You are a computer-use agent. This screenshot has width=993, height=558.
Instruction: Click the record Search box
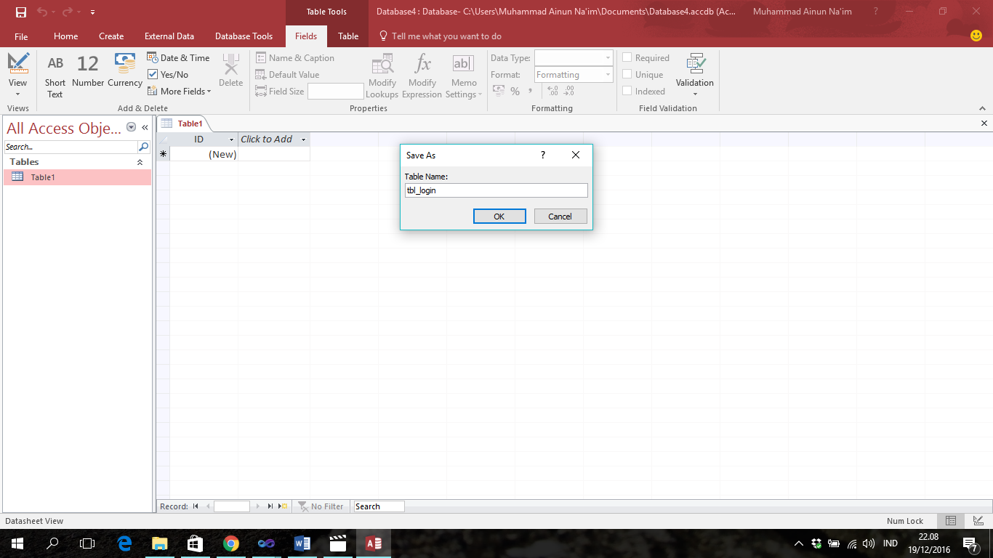coord(379,506)
